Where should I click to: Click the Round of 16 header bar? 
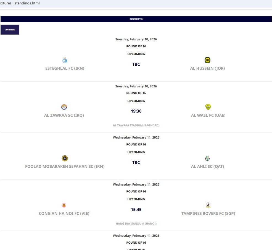tap(136, 19)
